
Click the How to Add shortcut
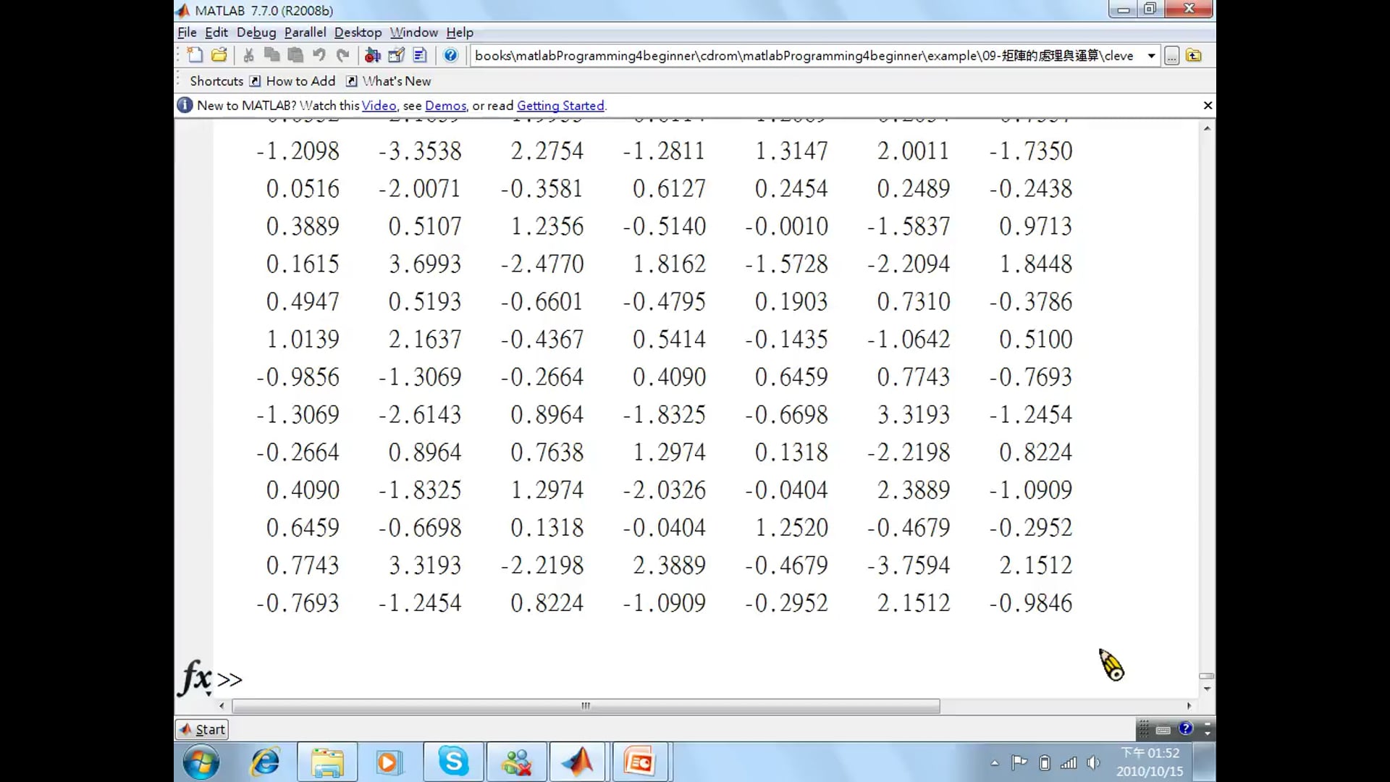300,81
